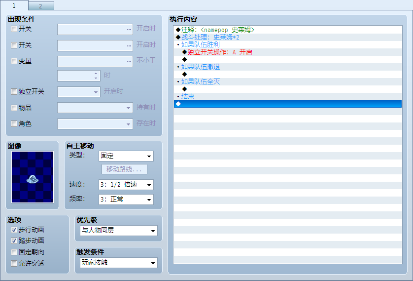Click the 移动路线... button
413x281 pixels.
pos(124,169)
